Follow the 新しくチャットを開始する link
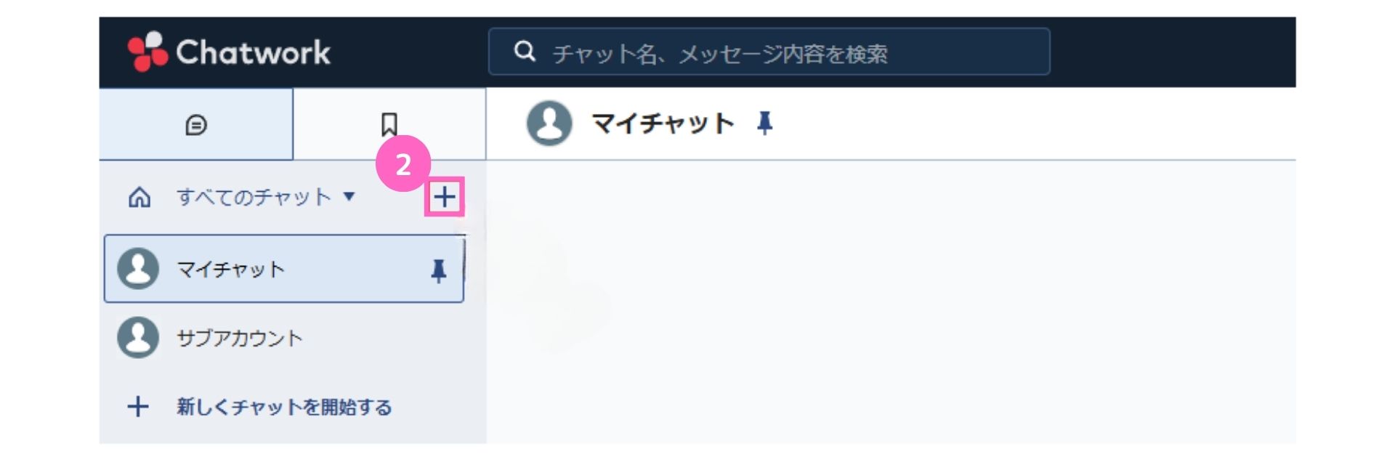 tap(284, 407)
